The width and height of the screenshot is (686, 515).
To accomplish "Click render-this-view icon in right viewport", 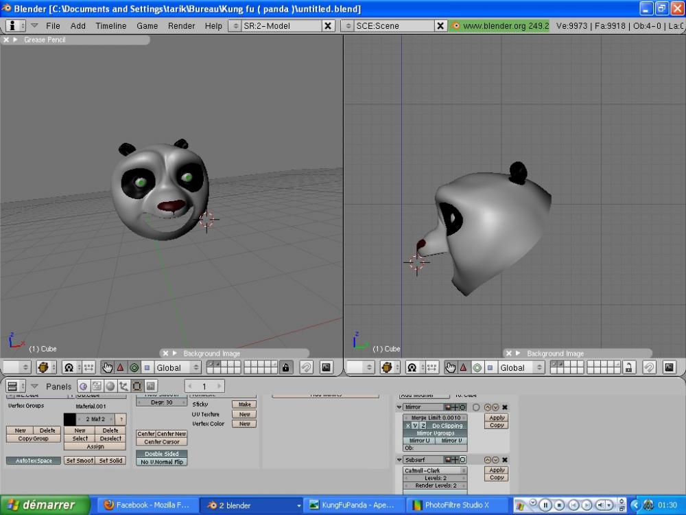I will (669, 367).
